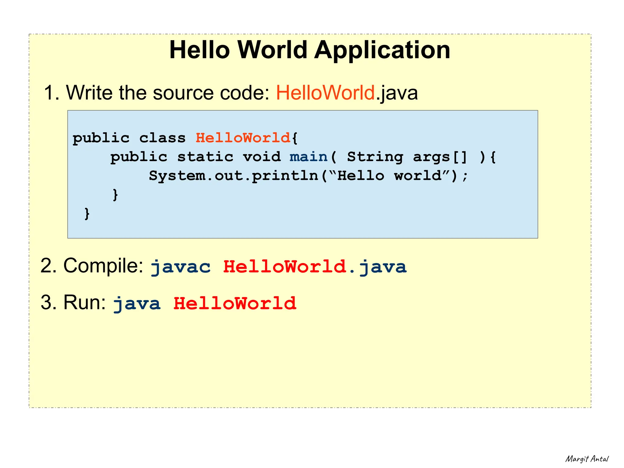Click 'String args[]' in the code
624x468 pixels.
point(407,157)
